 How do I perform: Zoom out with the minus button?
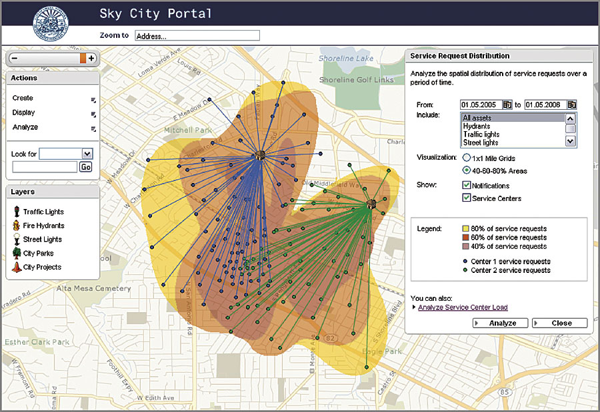click(15, 59)
